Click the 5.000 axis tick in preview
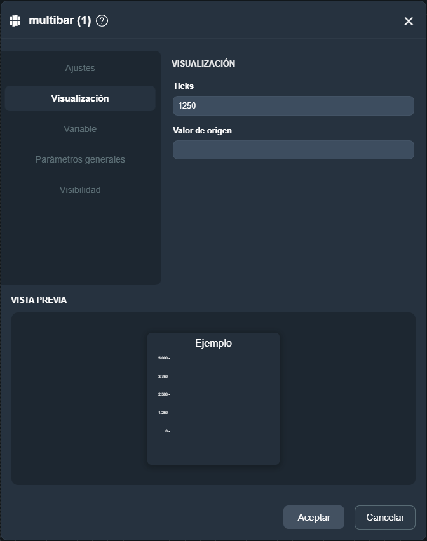The image size is (427, 541). [x=163, y=358]
